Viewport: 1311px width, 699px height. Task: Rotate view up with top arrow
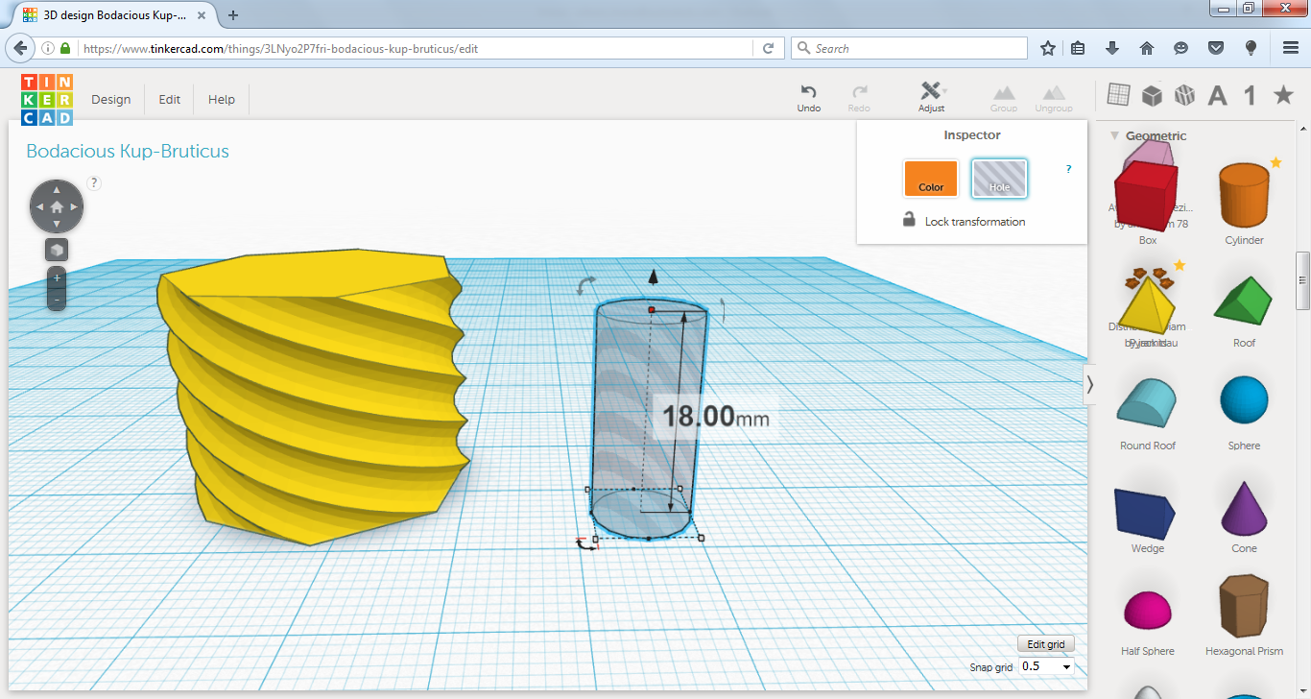tap(57, 189)
